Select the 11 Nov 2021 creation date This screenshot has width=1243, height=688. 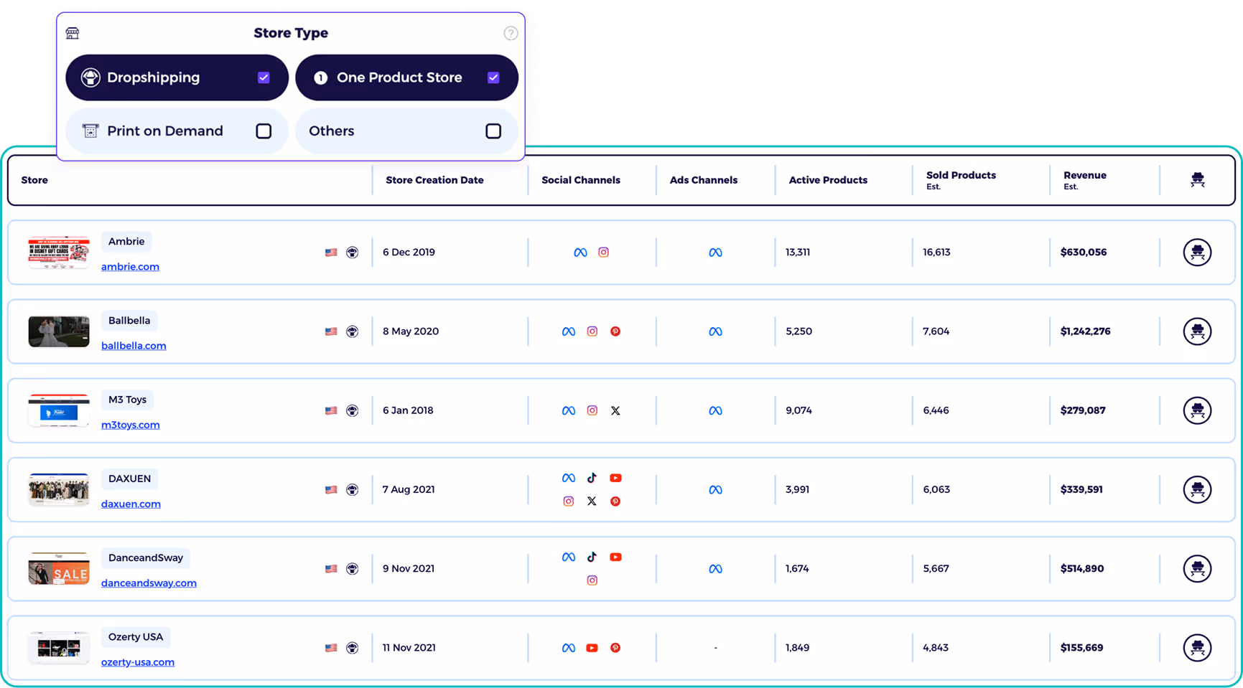pyautogui.click(x=409, y=647)
